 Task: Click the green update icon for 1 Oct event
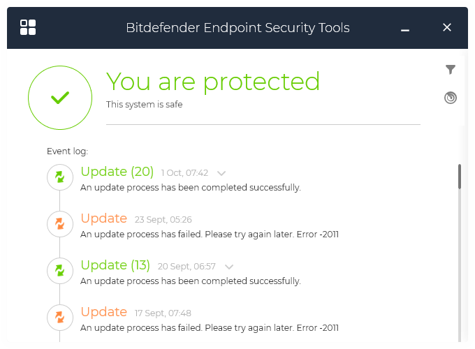pos(60,177)
